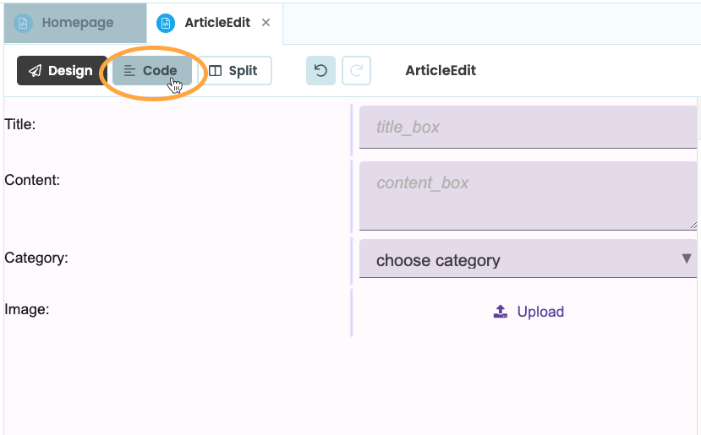
Task: Click the content_box resize handle
Action: point(693,226)
